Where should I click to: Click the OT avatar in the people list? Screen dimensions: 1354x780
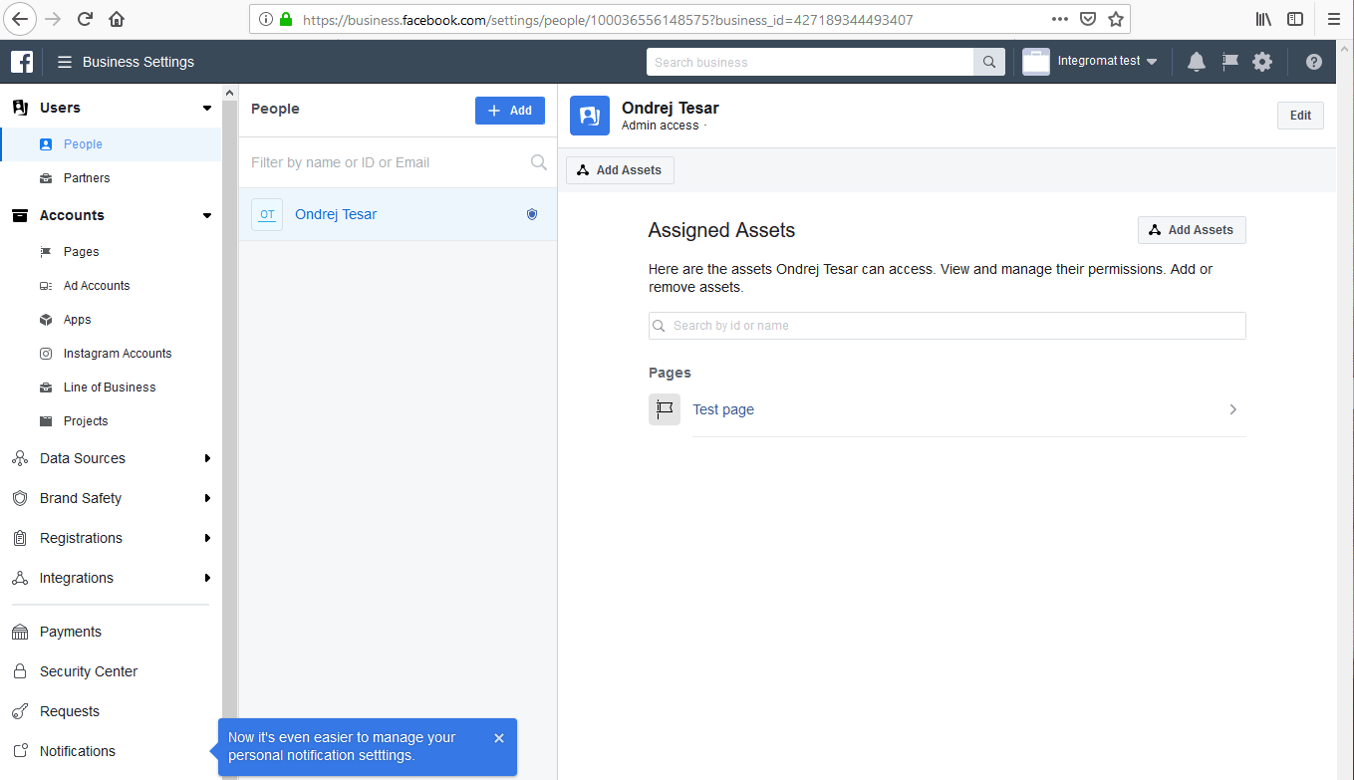click(267, 214)
